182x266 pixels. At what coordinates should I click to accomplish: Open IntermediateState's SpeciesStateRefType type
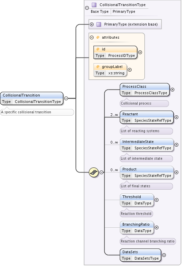coord(153,148)
